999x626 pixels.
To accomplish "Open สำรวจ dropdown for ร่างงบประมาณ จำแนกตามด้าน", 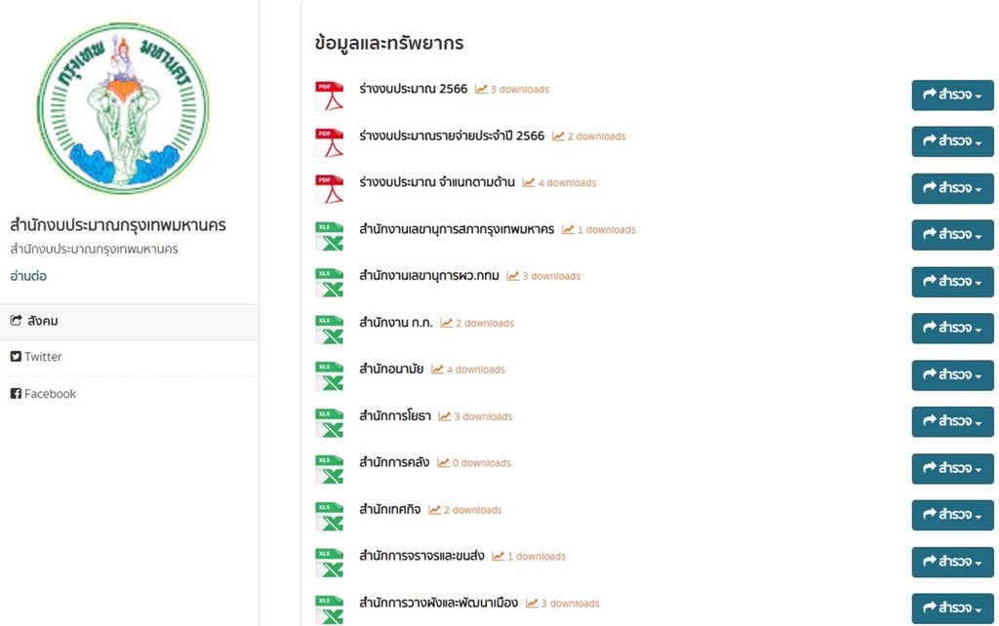I will [x=952, y=188].
